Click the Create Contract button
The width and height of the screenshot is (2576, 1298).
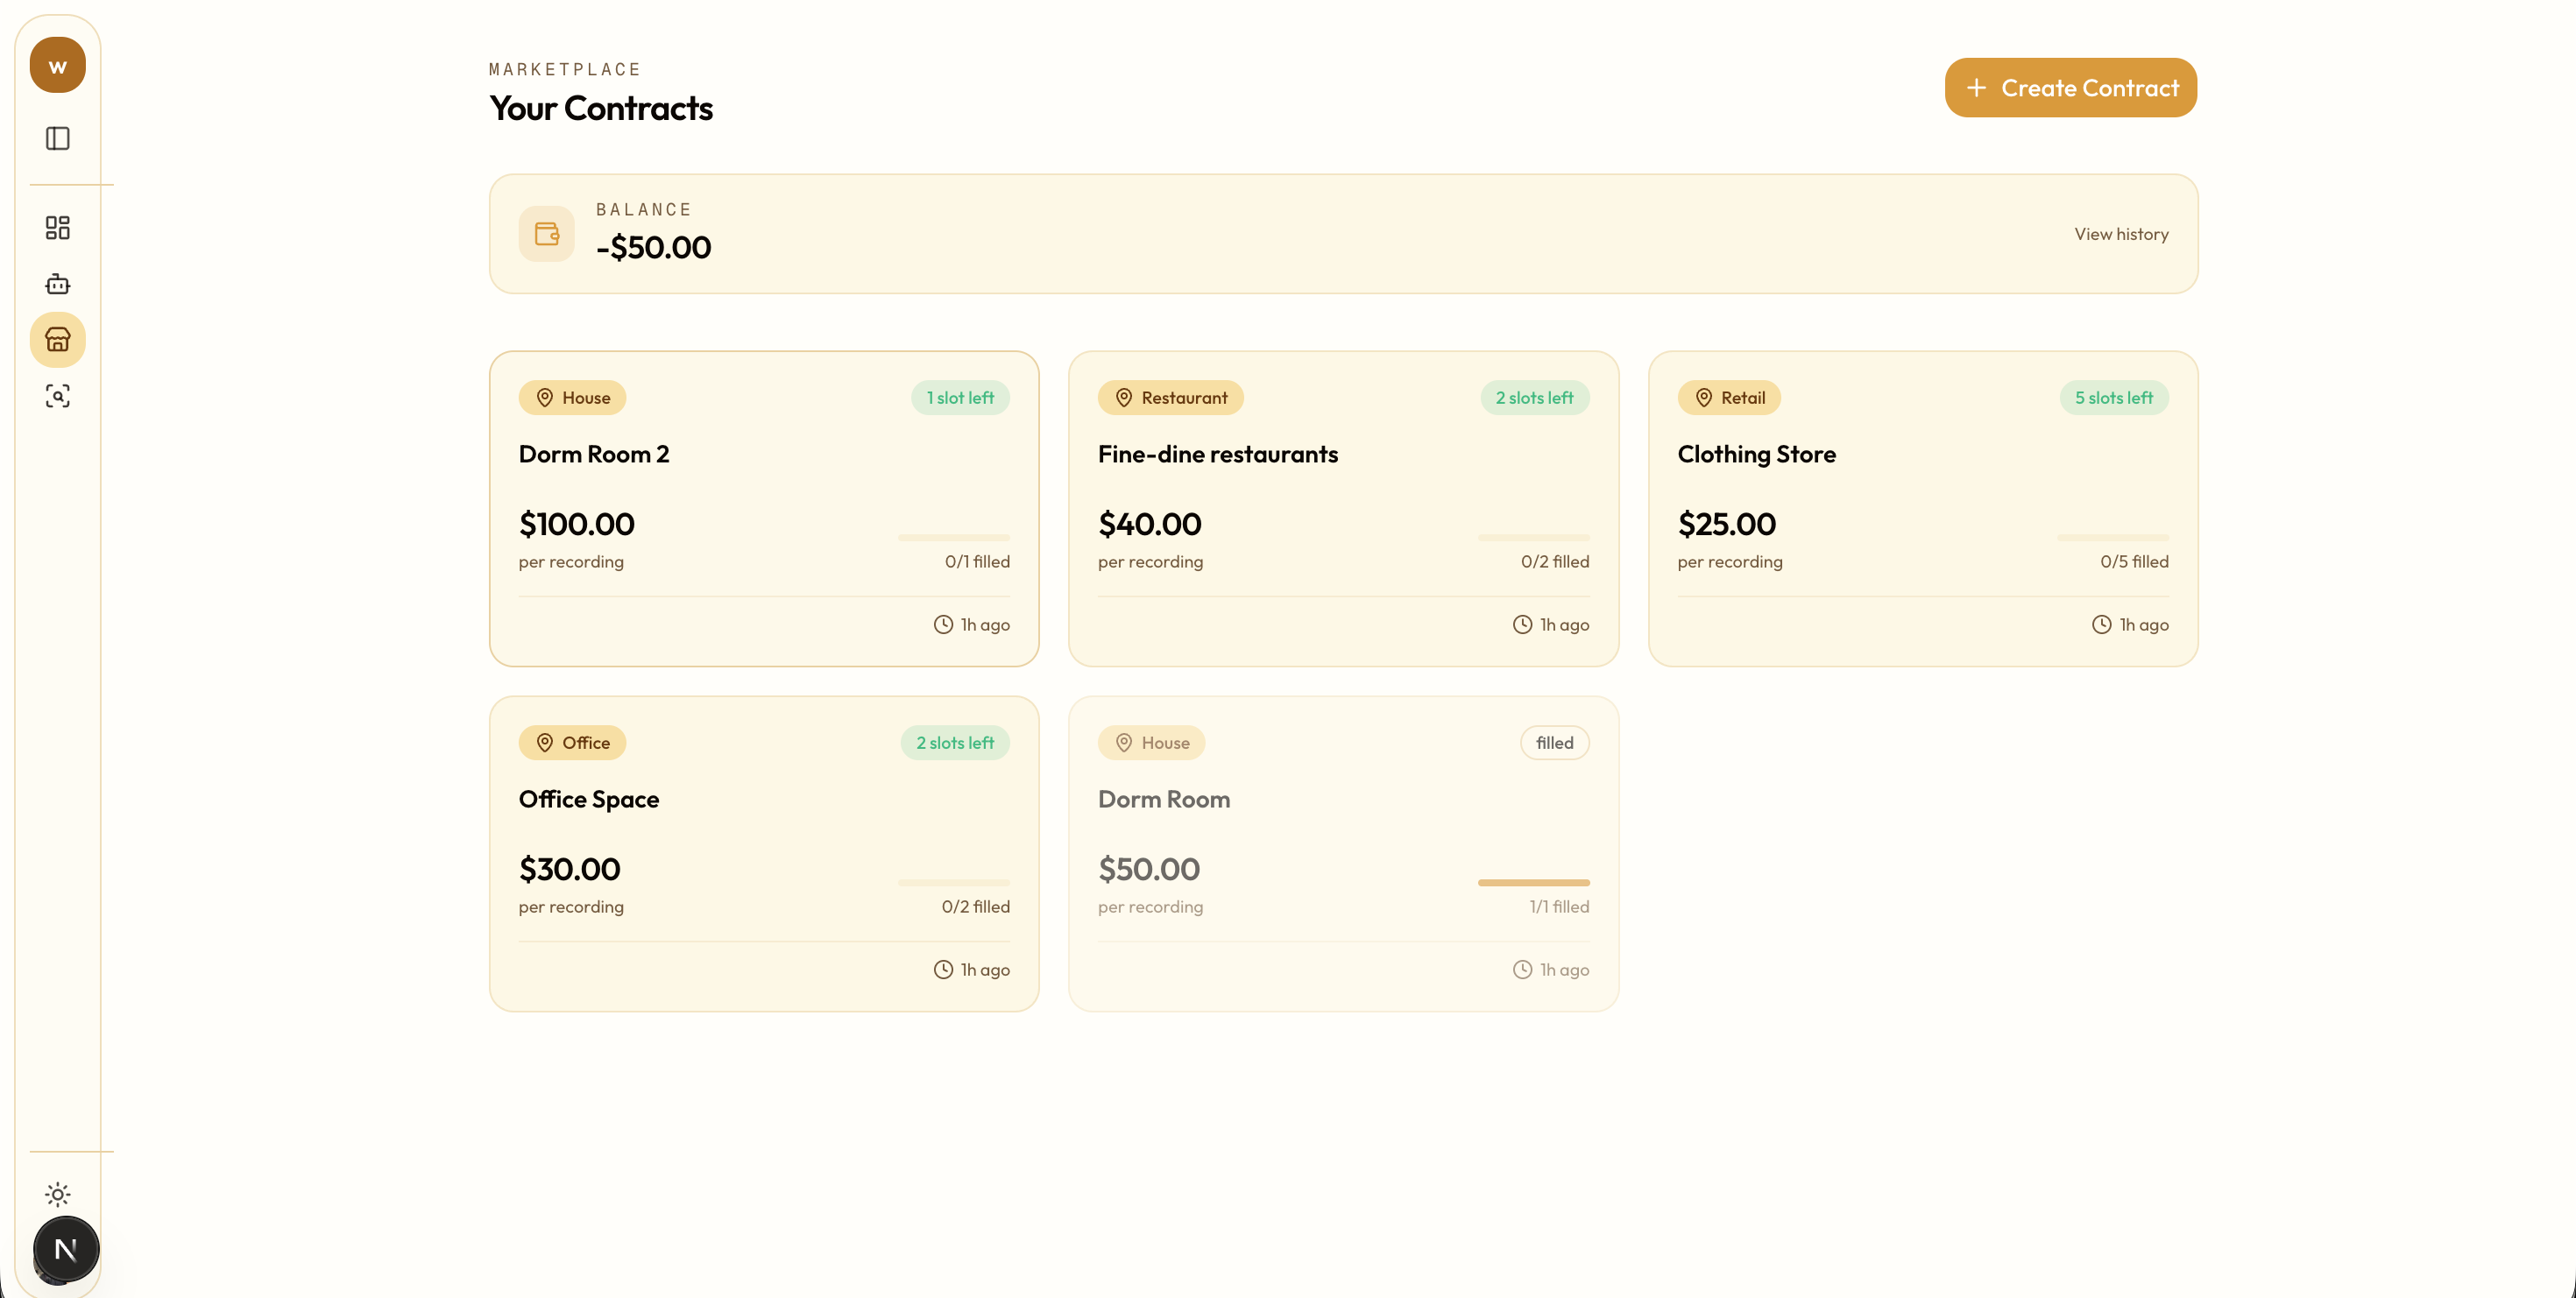(x=2070, y=88)
